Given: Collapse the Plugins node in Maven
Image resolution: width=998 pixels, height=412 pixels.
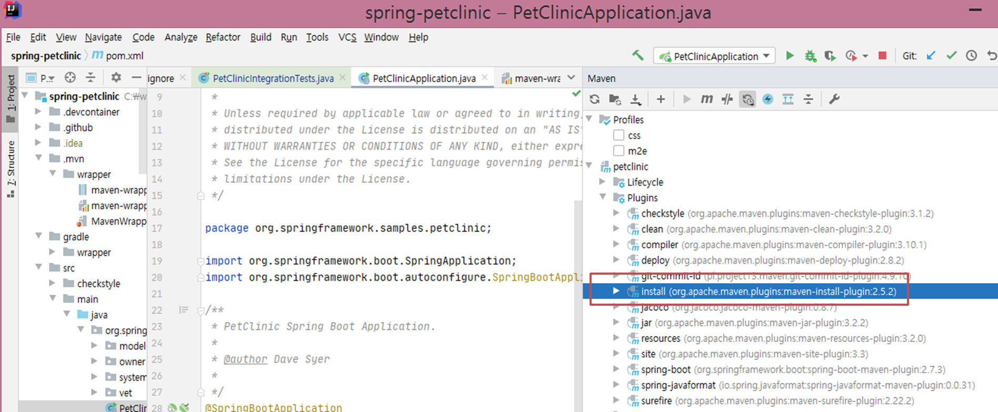Looking at the screenshot, I should click(x=603, y=197).
